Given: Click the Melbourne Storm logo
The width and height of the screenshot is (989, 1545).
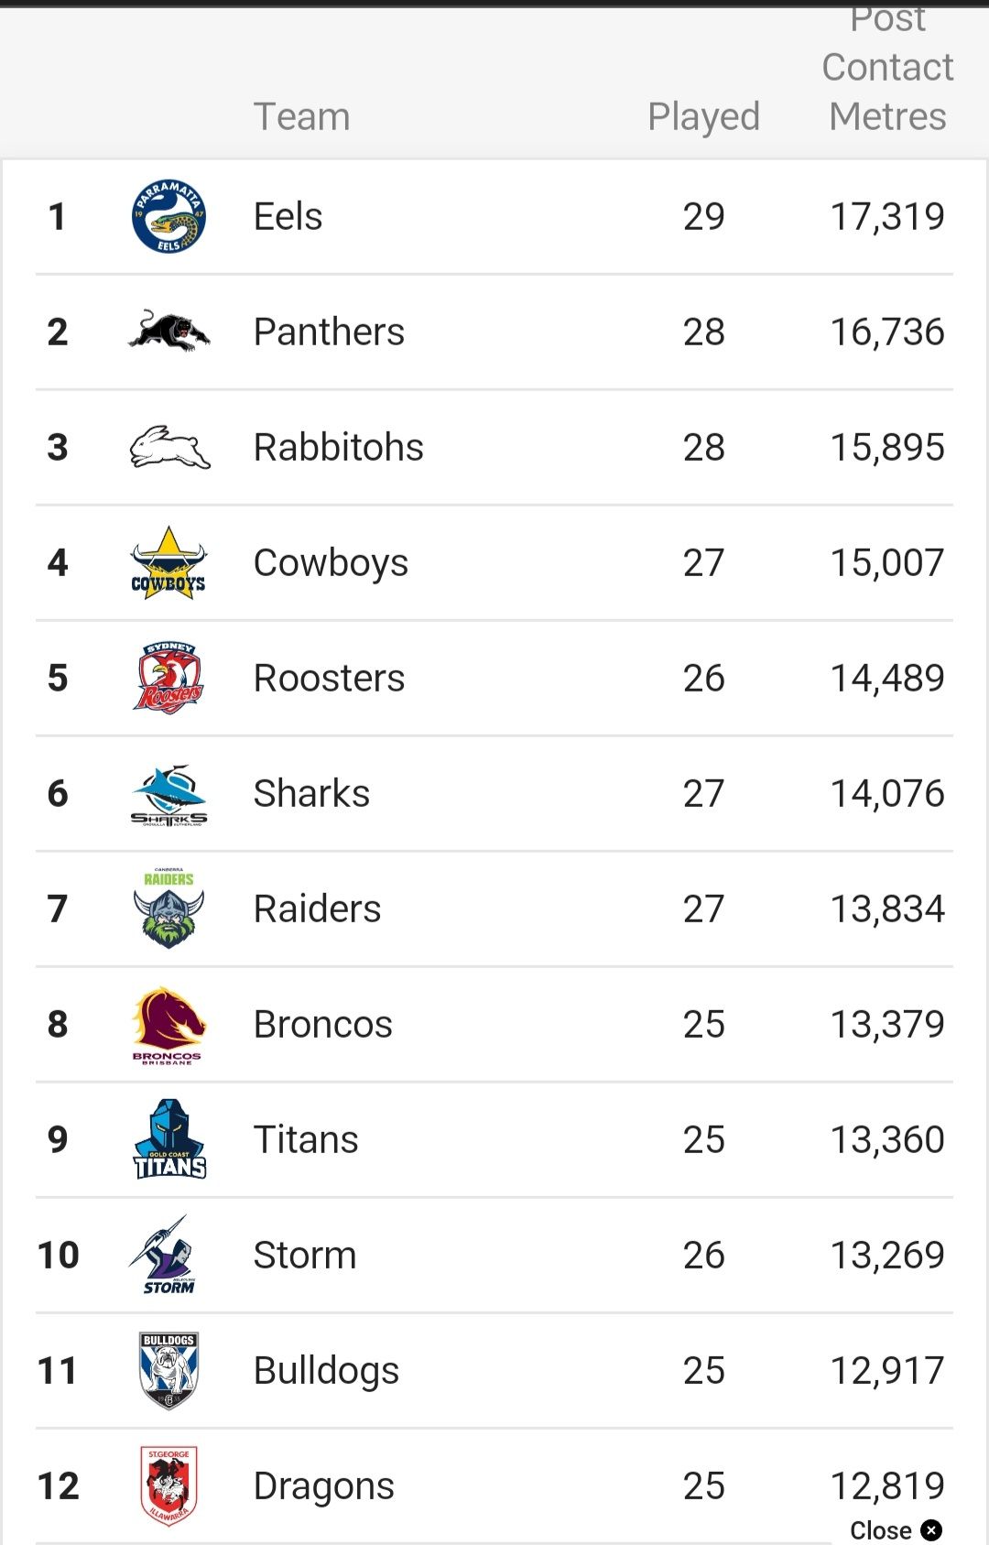Looking at the screenshot, I should 165,1255.
